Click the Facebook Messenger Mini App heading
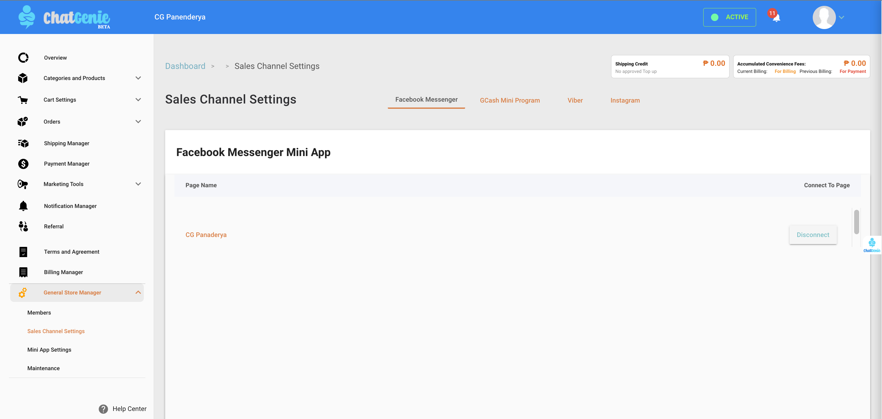The width and height of the screenshot is (882, 419). tap(253, 152)
